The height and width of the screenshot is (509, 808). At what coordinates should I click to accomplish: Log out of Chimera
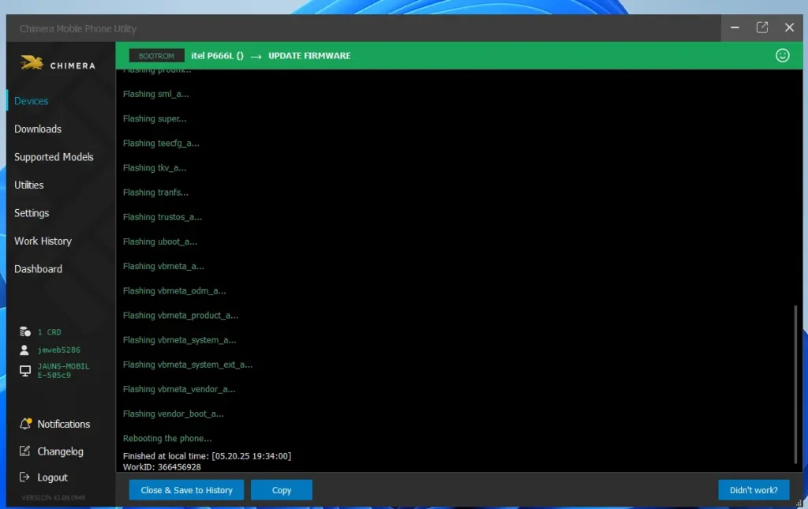pos(53,477)
